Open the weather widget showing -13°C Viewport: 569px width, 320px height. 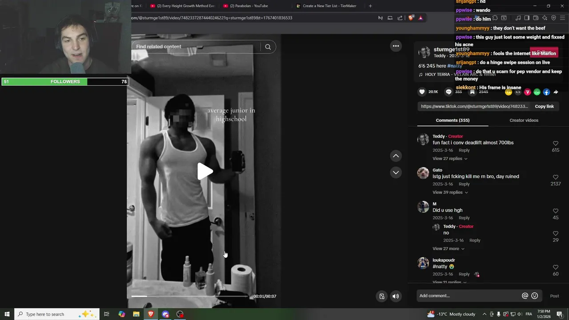click(x=451, y=314)
